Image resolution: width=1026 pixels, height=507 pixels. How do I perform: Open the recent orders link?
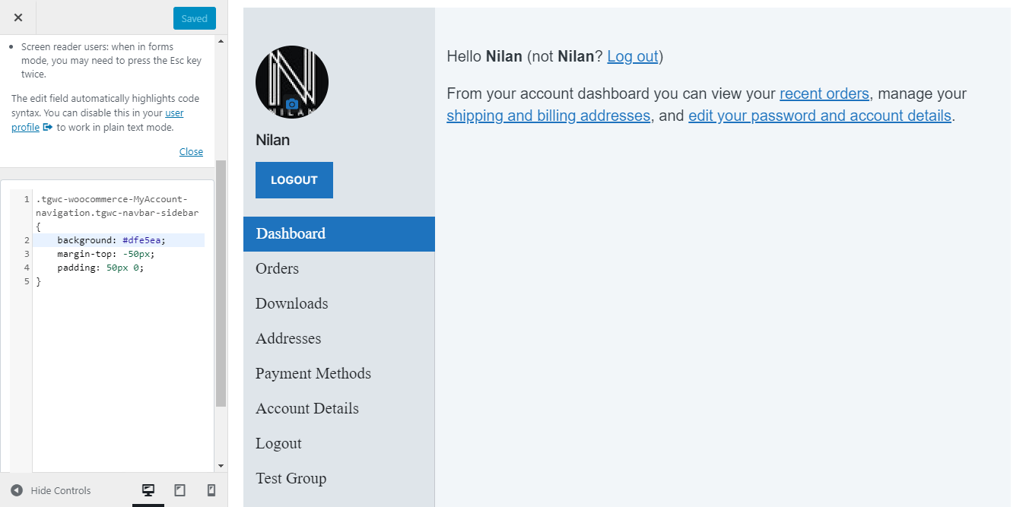[x=824, y=93]
